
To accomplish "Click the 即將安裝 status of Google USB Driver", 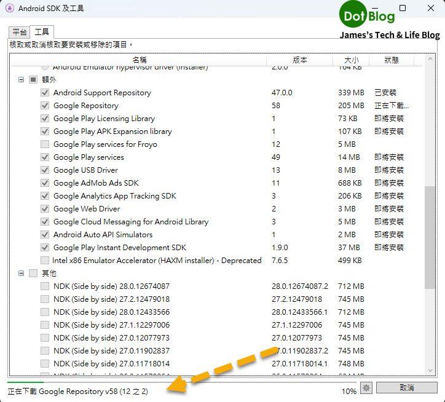I will [389, 170].
